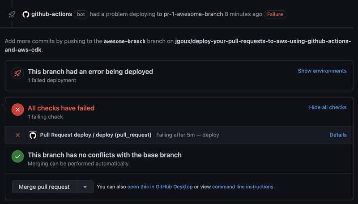Screen dimensions: 358x204
Task: Click the no conflicts with base branch heading
Action: pyautogui.click(x=105, y=155)
